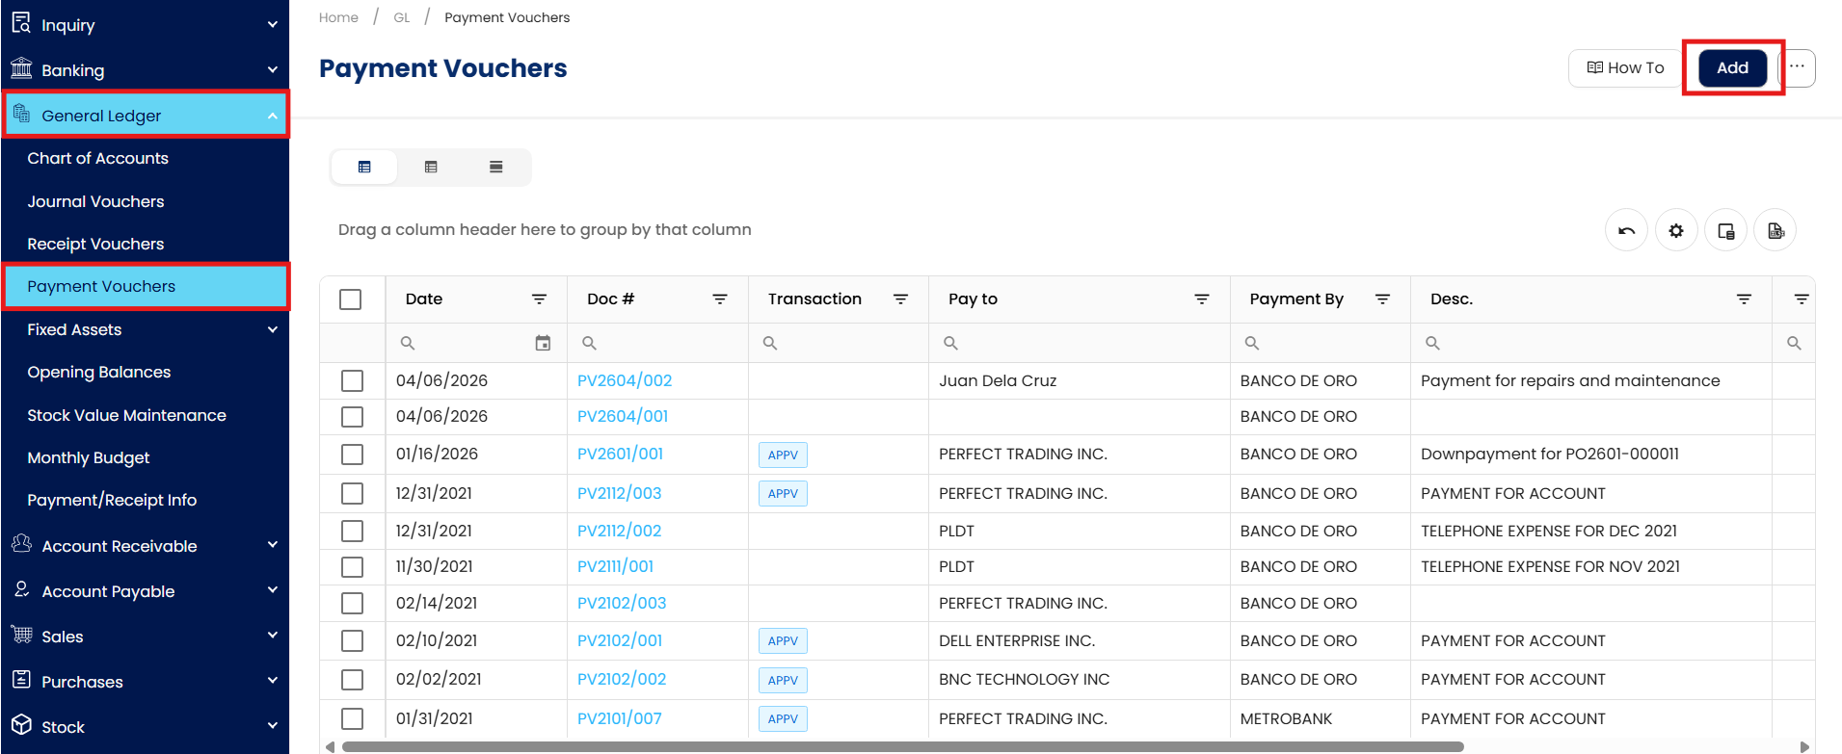
Task: Open the calendar picker in Date filter
Action: 543,343
